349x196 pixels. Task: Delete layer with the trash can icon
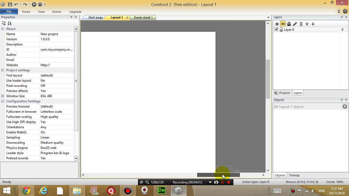pyautogui.click(x=301, y=24)
